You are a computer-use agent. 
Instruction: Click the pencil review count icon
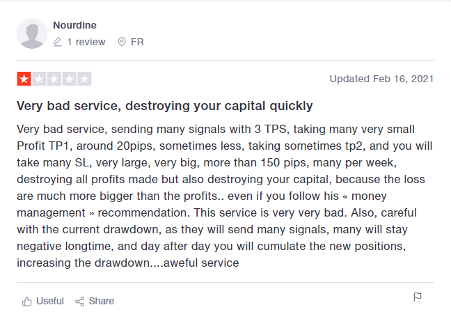coord(58,42)
